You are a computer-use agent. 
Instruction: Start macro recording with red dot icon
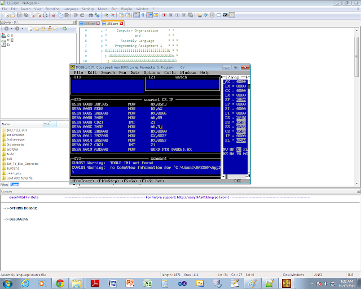164,15
